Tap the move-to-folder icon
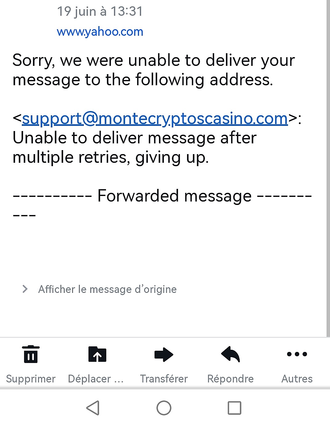The width and height of the screenshot is (330, 427). pos(97,354)
